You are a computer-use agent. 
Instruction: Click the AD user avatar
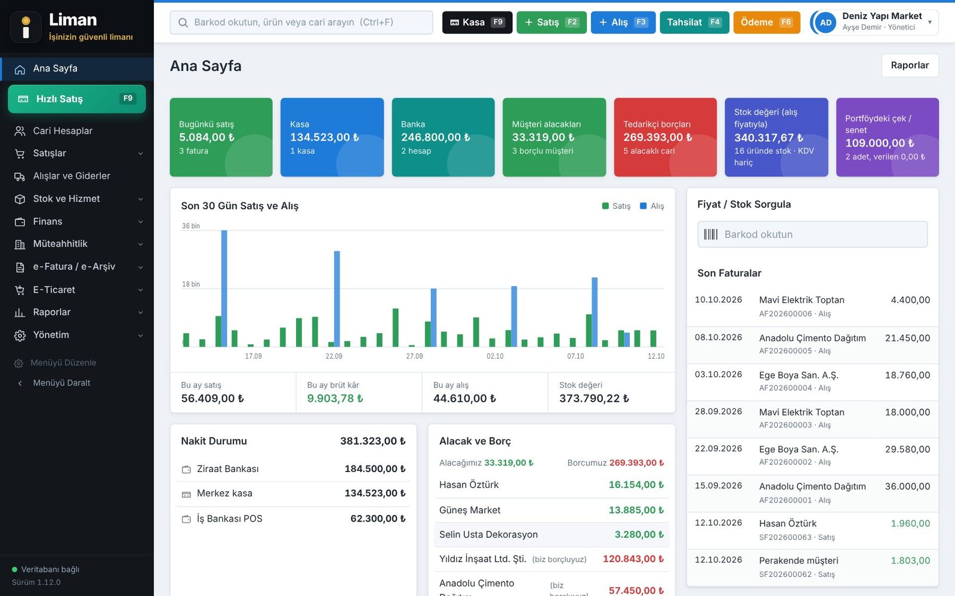pyautogui.click(x=825, y=23)
